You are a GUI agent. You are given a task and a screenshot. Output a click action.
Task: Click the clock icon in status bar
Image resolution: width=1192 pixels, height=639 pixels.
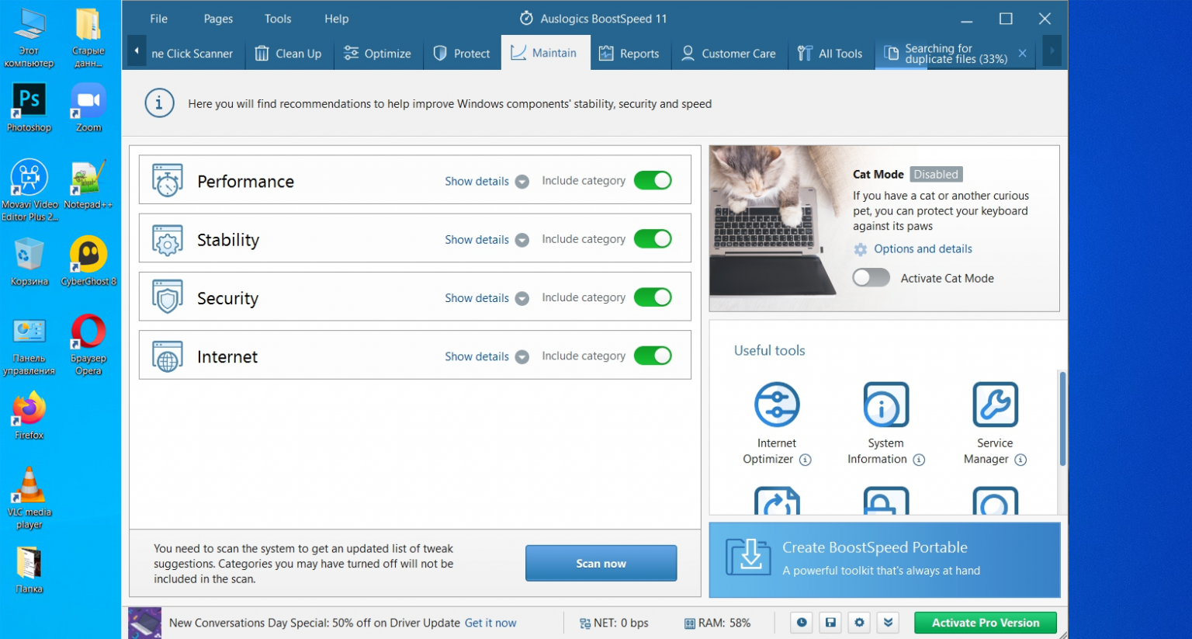[x=802, y=623]
